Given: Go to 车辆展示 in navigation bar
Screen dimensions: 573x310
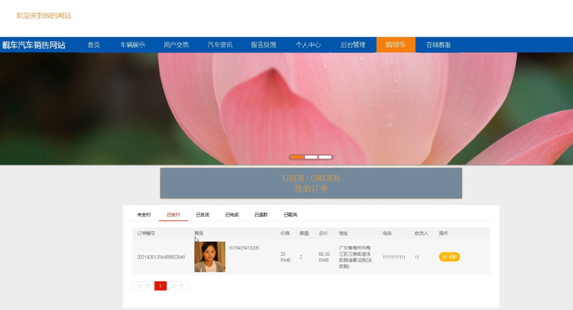Looking at the screenshot, I should point(132,45).
